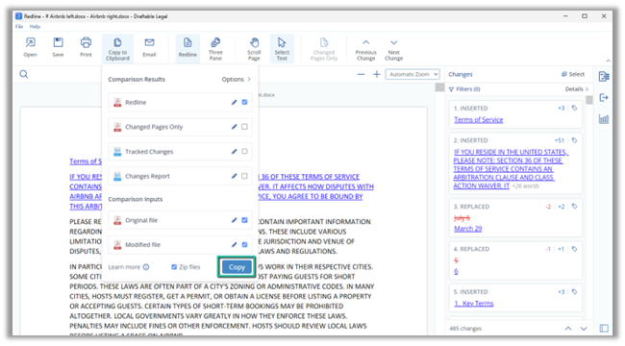Uncheck the Original file checkbox

(x=244, y=220)
